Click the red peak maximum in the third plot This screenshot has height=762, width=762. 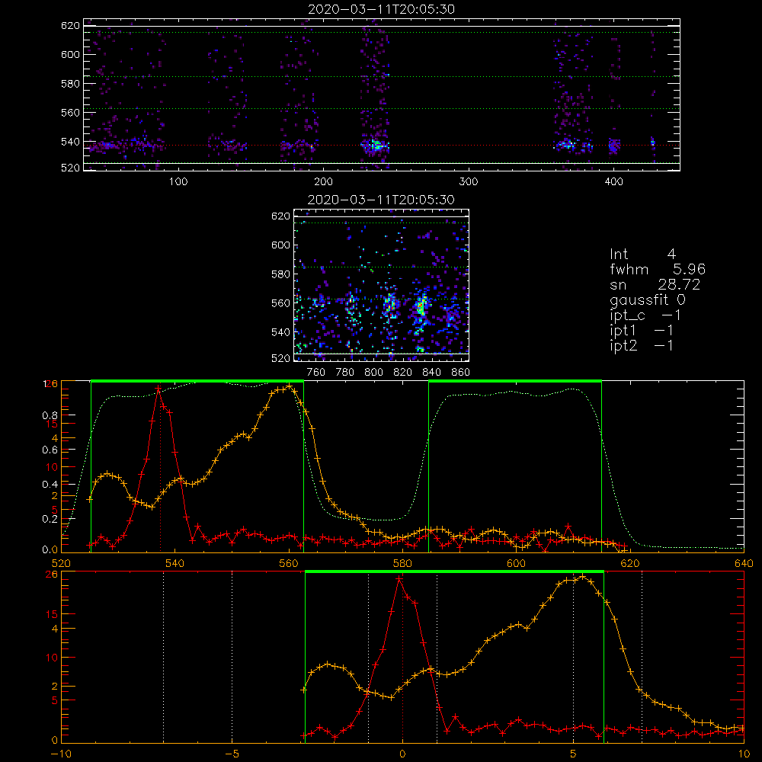pyautogui.click(x=158, y=388)
